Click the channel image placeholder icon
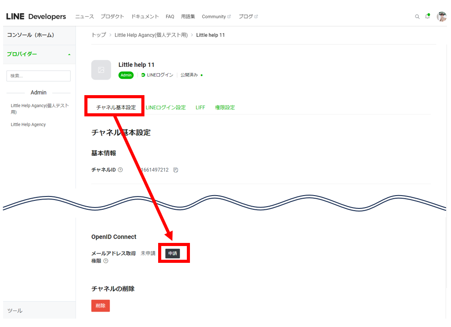The height and width of the screenshot is (327, 451). coord(101,70)
